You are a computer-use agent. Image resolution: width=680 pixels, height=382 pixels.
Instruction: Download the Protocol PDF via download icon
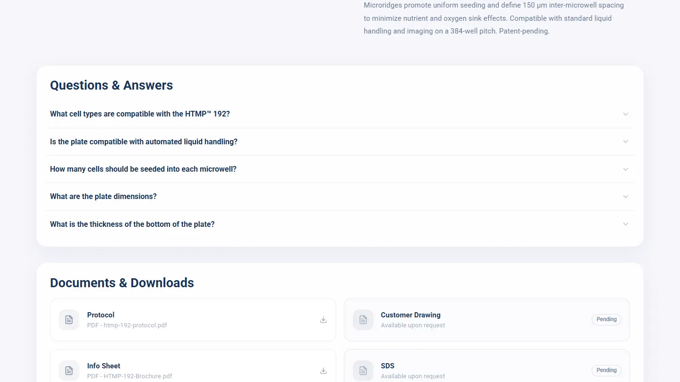[323, 320]
